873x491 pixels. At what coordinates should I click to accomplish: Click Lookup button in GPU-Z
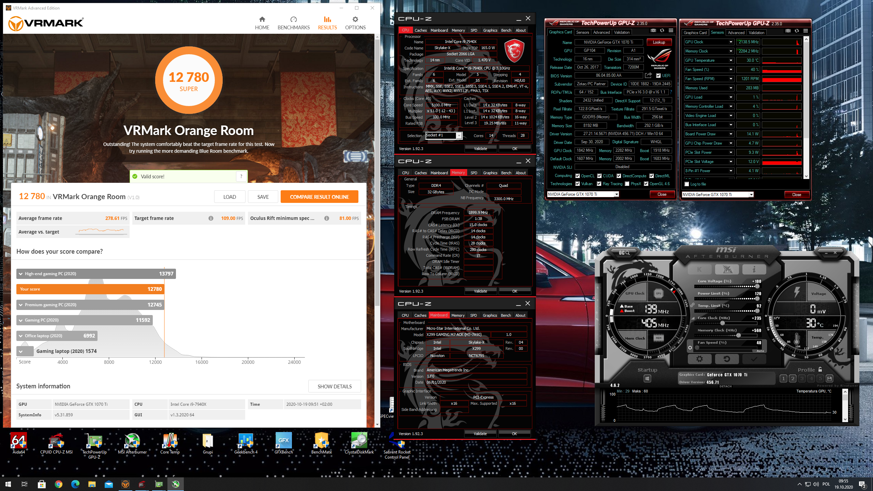659,42
